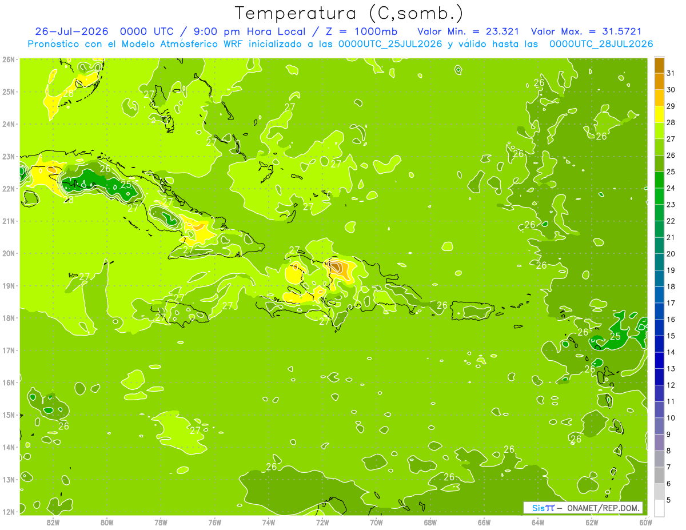This screenshot has height=530, width=686.
Task: Click the '74W' longitude axis label
Action: [268, 522]
